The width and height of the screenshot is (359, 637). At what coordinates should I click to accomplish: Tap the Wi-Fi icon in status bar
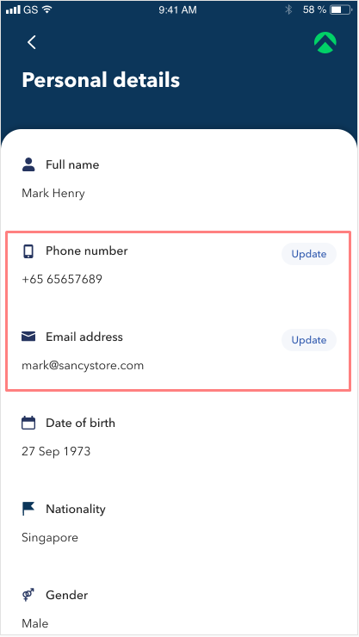(47, 9)
